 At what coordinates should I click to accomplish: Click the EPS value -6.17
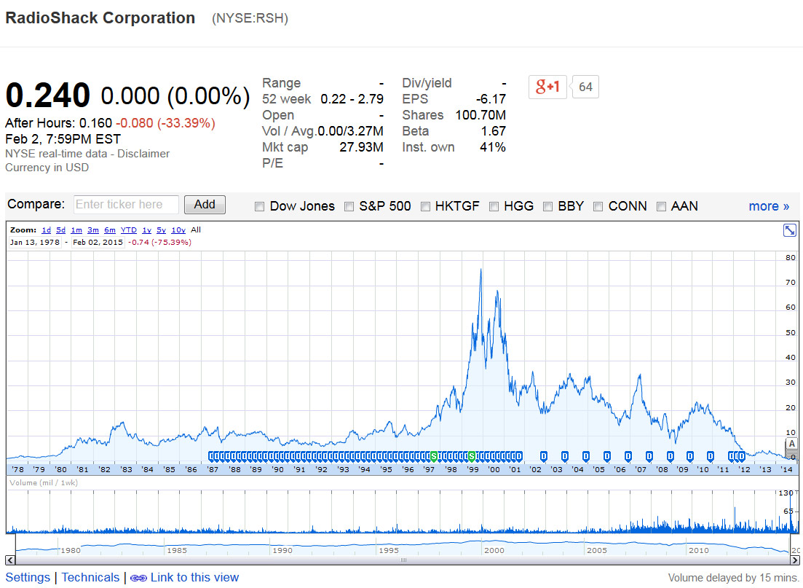point(491,99)
